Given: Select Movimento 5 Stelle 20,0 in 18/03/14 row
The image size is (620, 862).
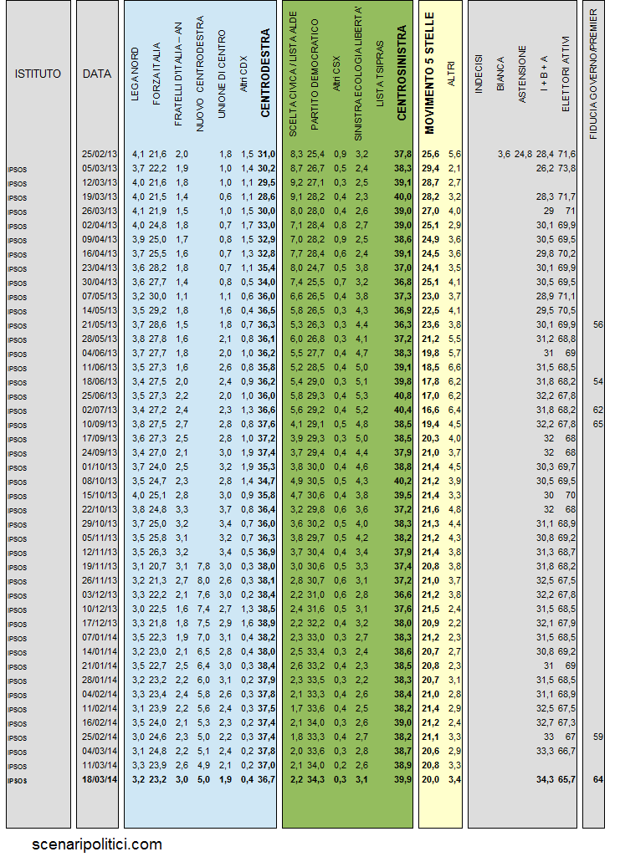Looking at the screenshot, I should point(430,779).
